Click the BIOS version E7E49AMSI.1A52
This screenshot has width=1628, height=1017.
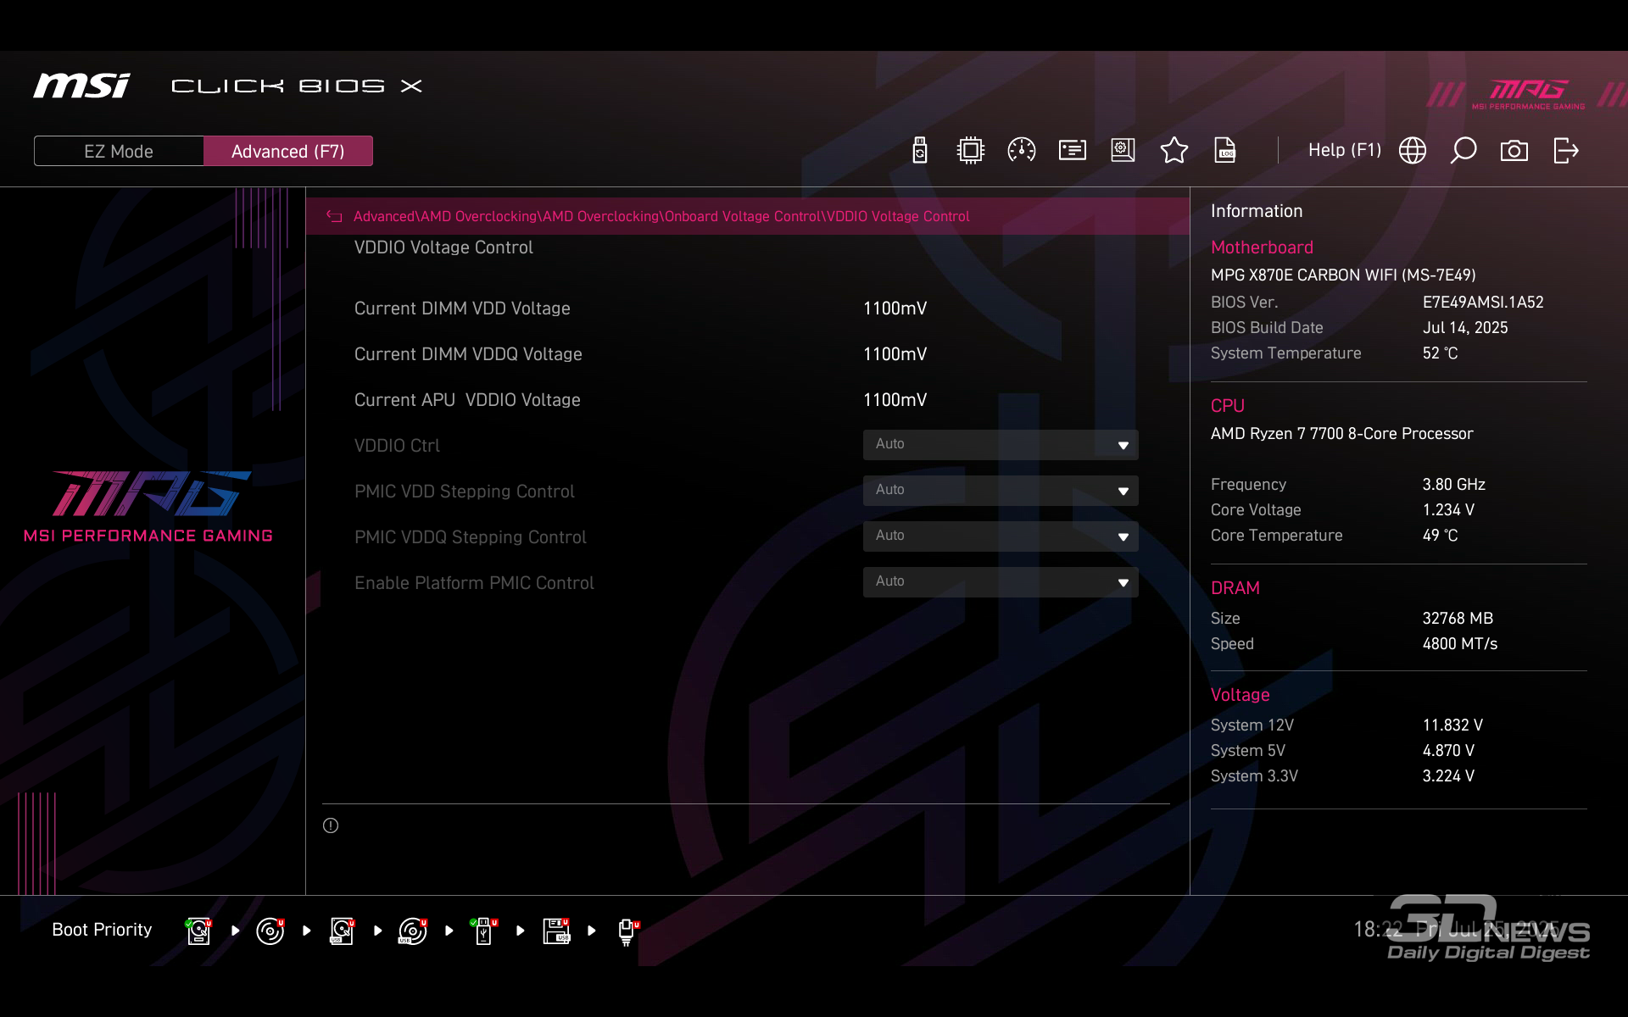tap(1483, 303)
